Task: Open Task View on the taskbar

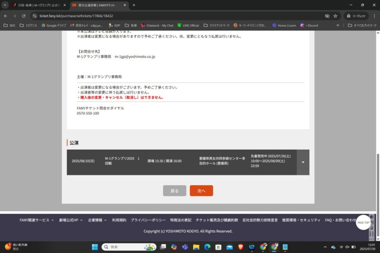Action: click(163, 247)
